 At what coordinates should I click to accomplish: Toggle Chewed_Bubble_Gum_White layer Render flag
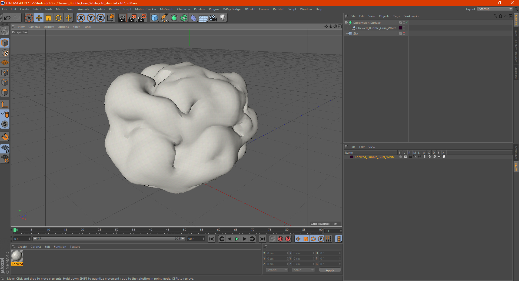[410, 157]
